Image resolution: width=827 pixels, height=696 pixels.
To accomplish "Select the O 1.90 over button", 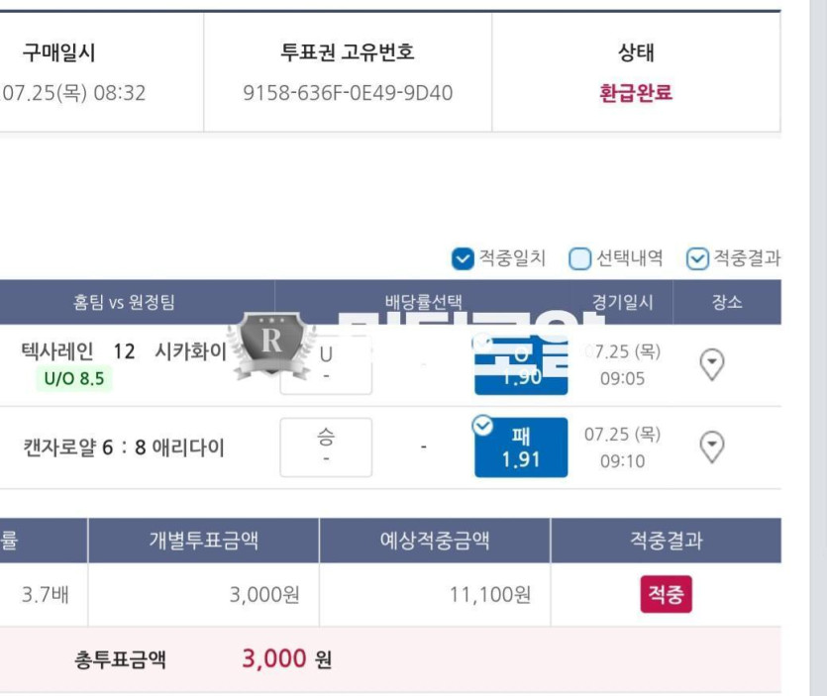I will (521, 365).
